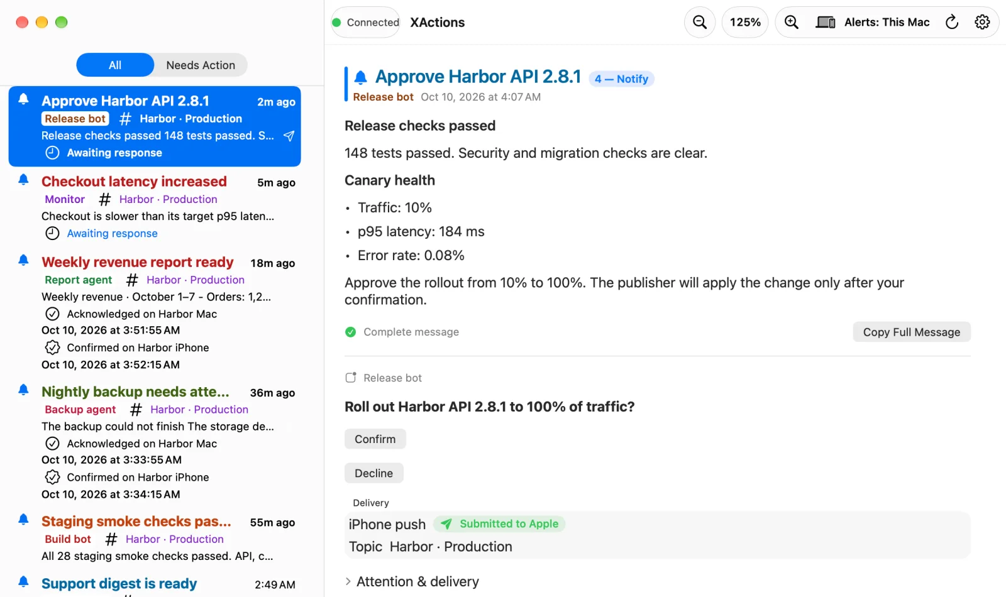This screenshot has width=1006, height=597.
Task: Zoom out with the magnifier minus icon
Action: point(699,23)
